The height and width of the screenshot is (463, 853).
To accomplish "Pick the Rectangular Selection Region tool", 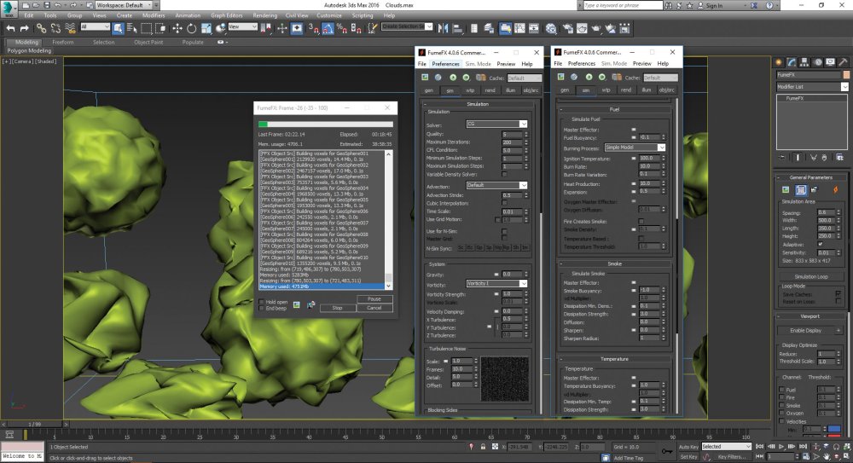I will 147,28.
